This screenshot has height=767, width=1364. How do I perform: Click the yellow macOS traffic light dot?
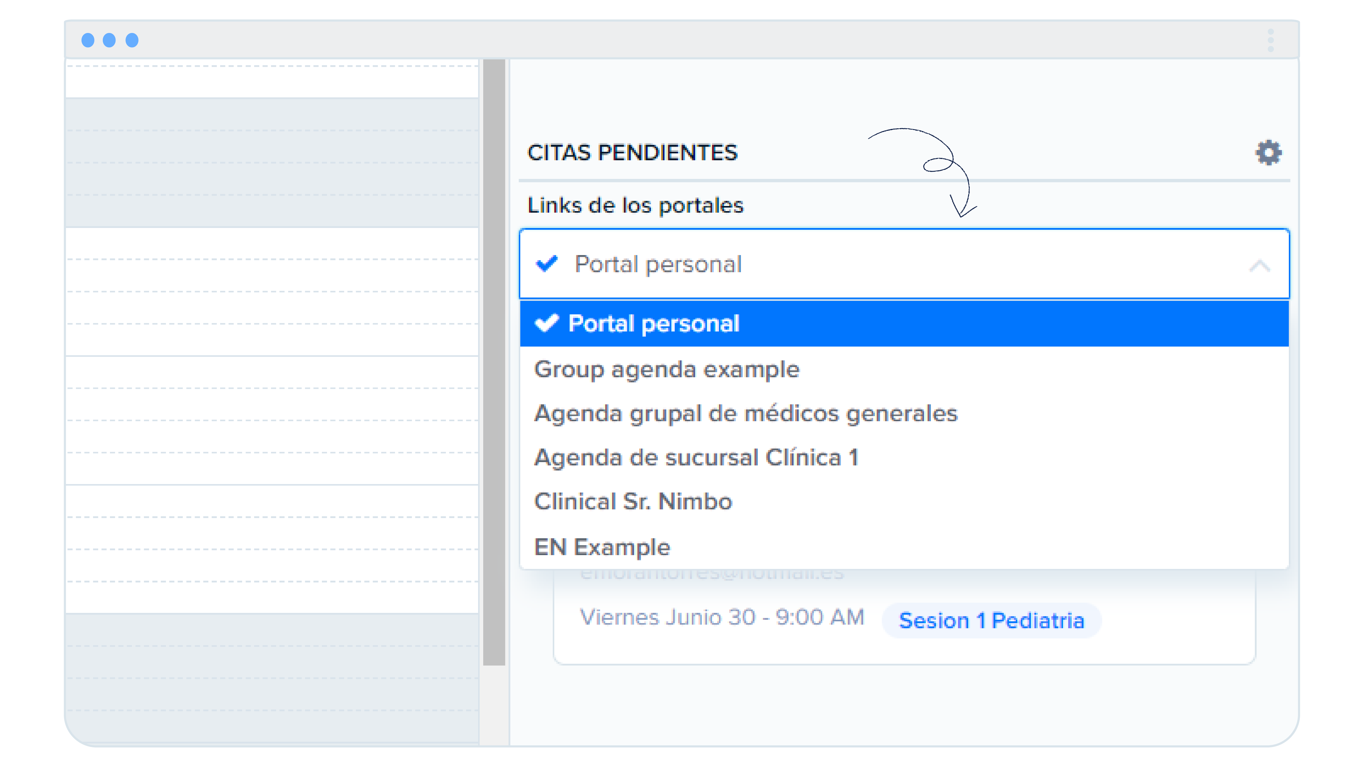[110, 40]
